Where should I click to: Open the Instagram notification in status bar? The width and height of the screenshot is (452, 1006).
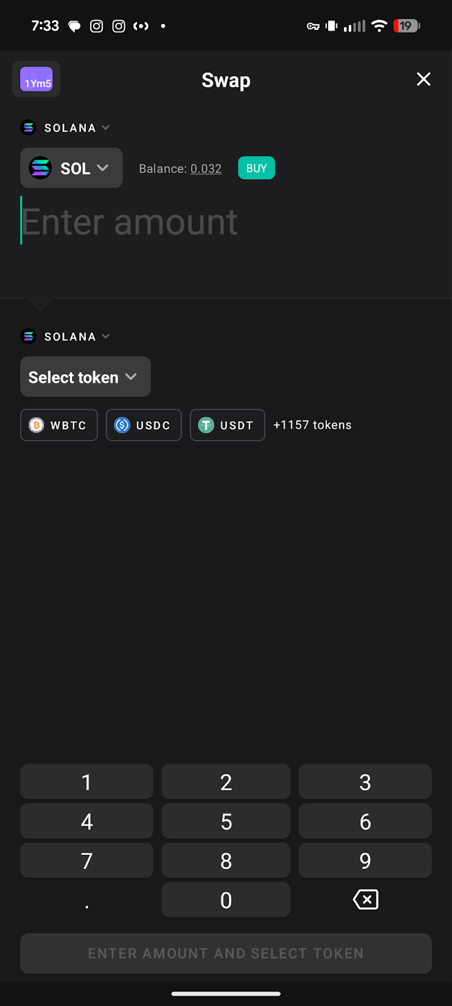click(96, 26)
